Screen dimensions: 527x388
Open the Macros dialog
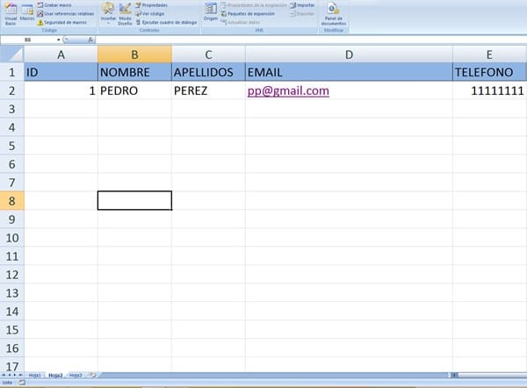tap(27, 13)
